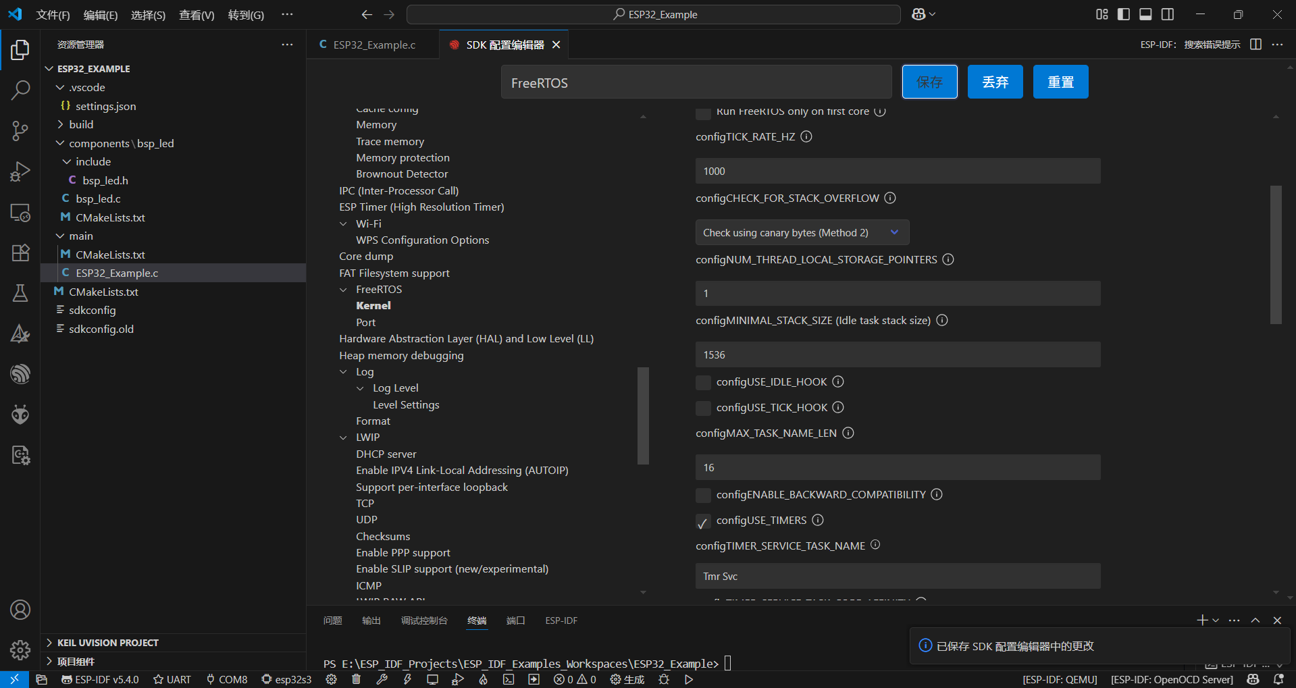Image resolution: width=1296 pixels, height=688 pixels.
Task: Open the Explorer view in activity bar
Action: (x=20, y=50)
